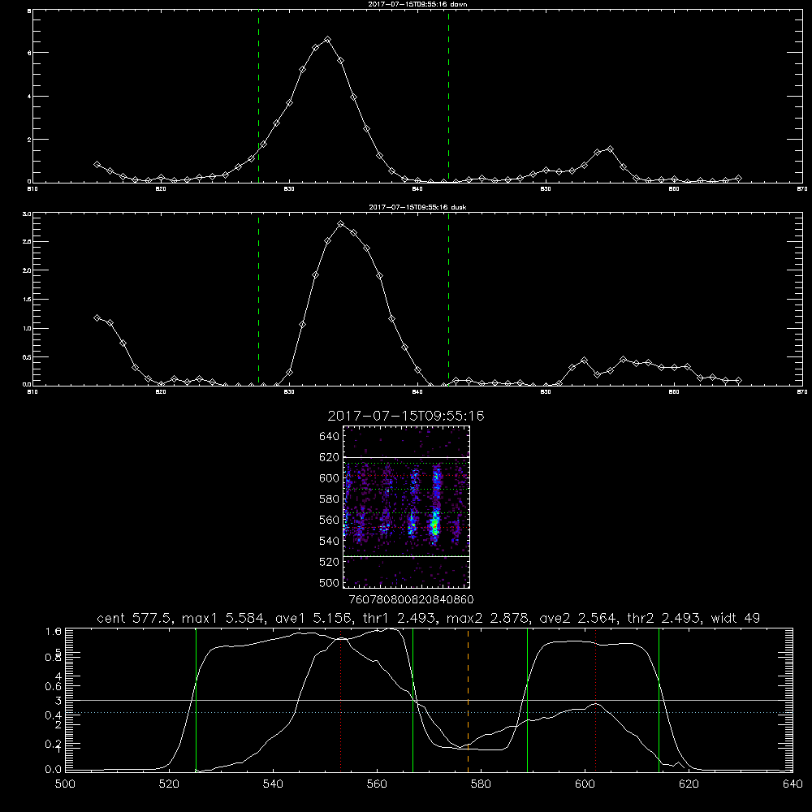Select the "max1 5.584" value in stats line
Image resolution: width=812 pixels, height=812 pixels.
tap(221, 618)
